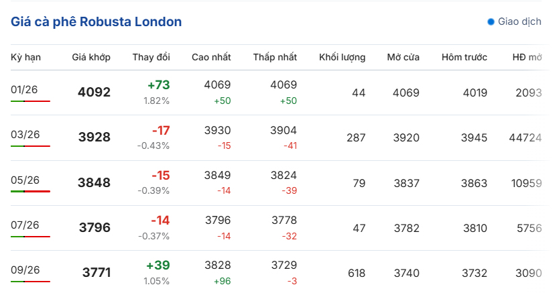Click the blue Giao dịch status dot
Image resolution: width=553 pixels, height=295 pixels.
pyautogui.click(x=491, y=21)
